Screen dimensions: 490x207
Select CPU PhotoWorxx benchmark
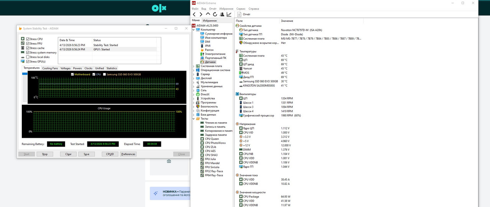point(215,143)
